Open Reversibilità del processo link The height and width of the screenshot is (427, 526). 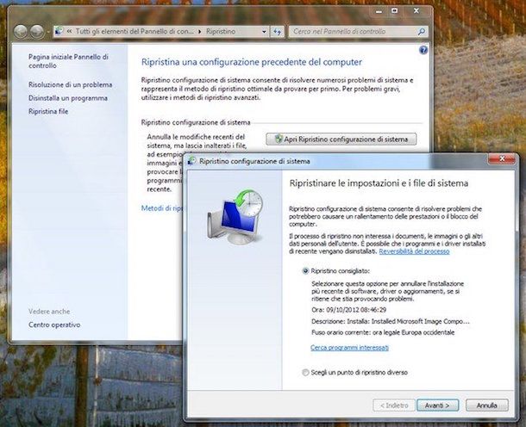(414, 251)
